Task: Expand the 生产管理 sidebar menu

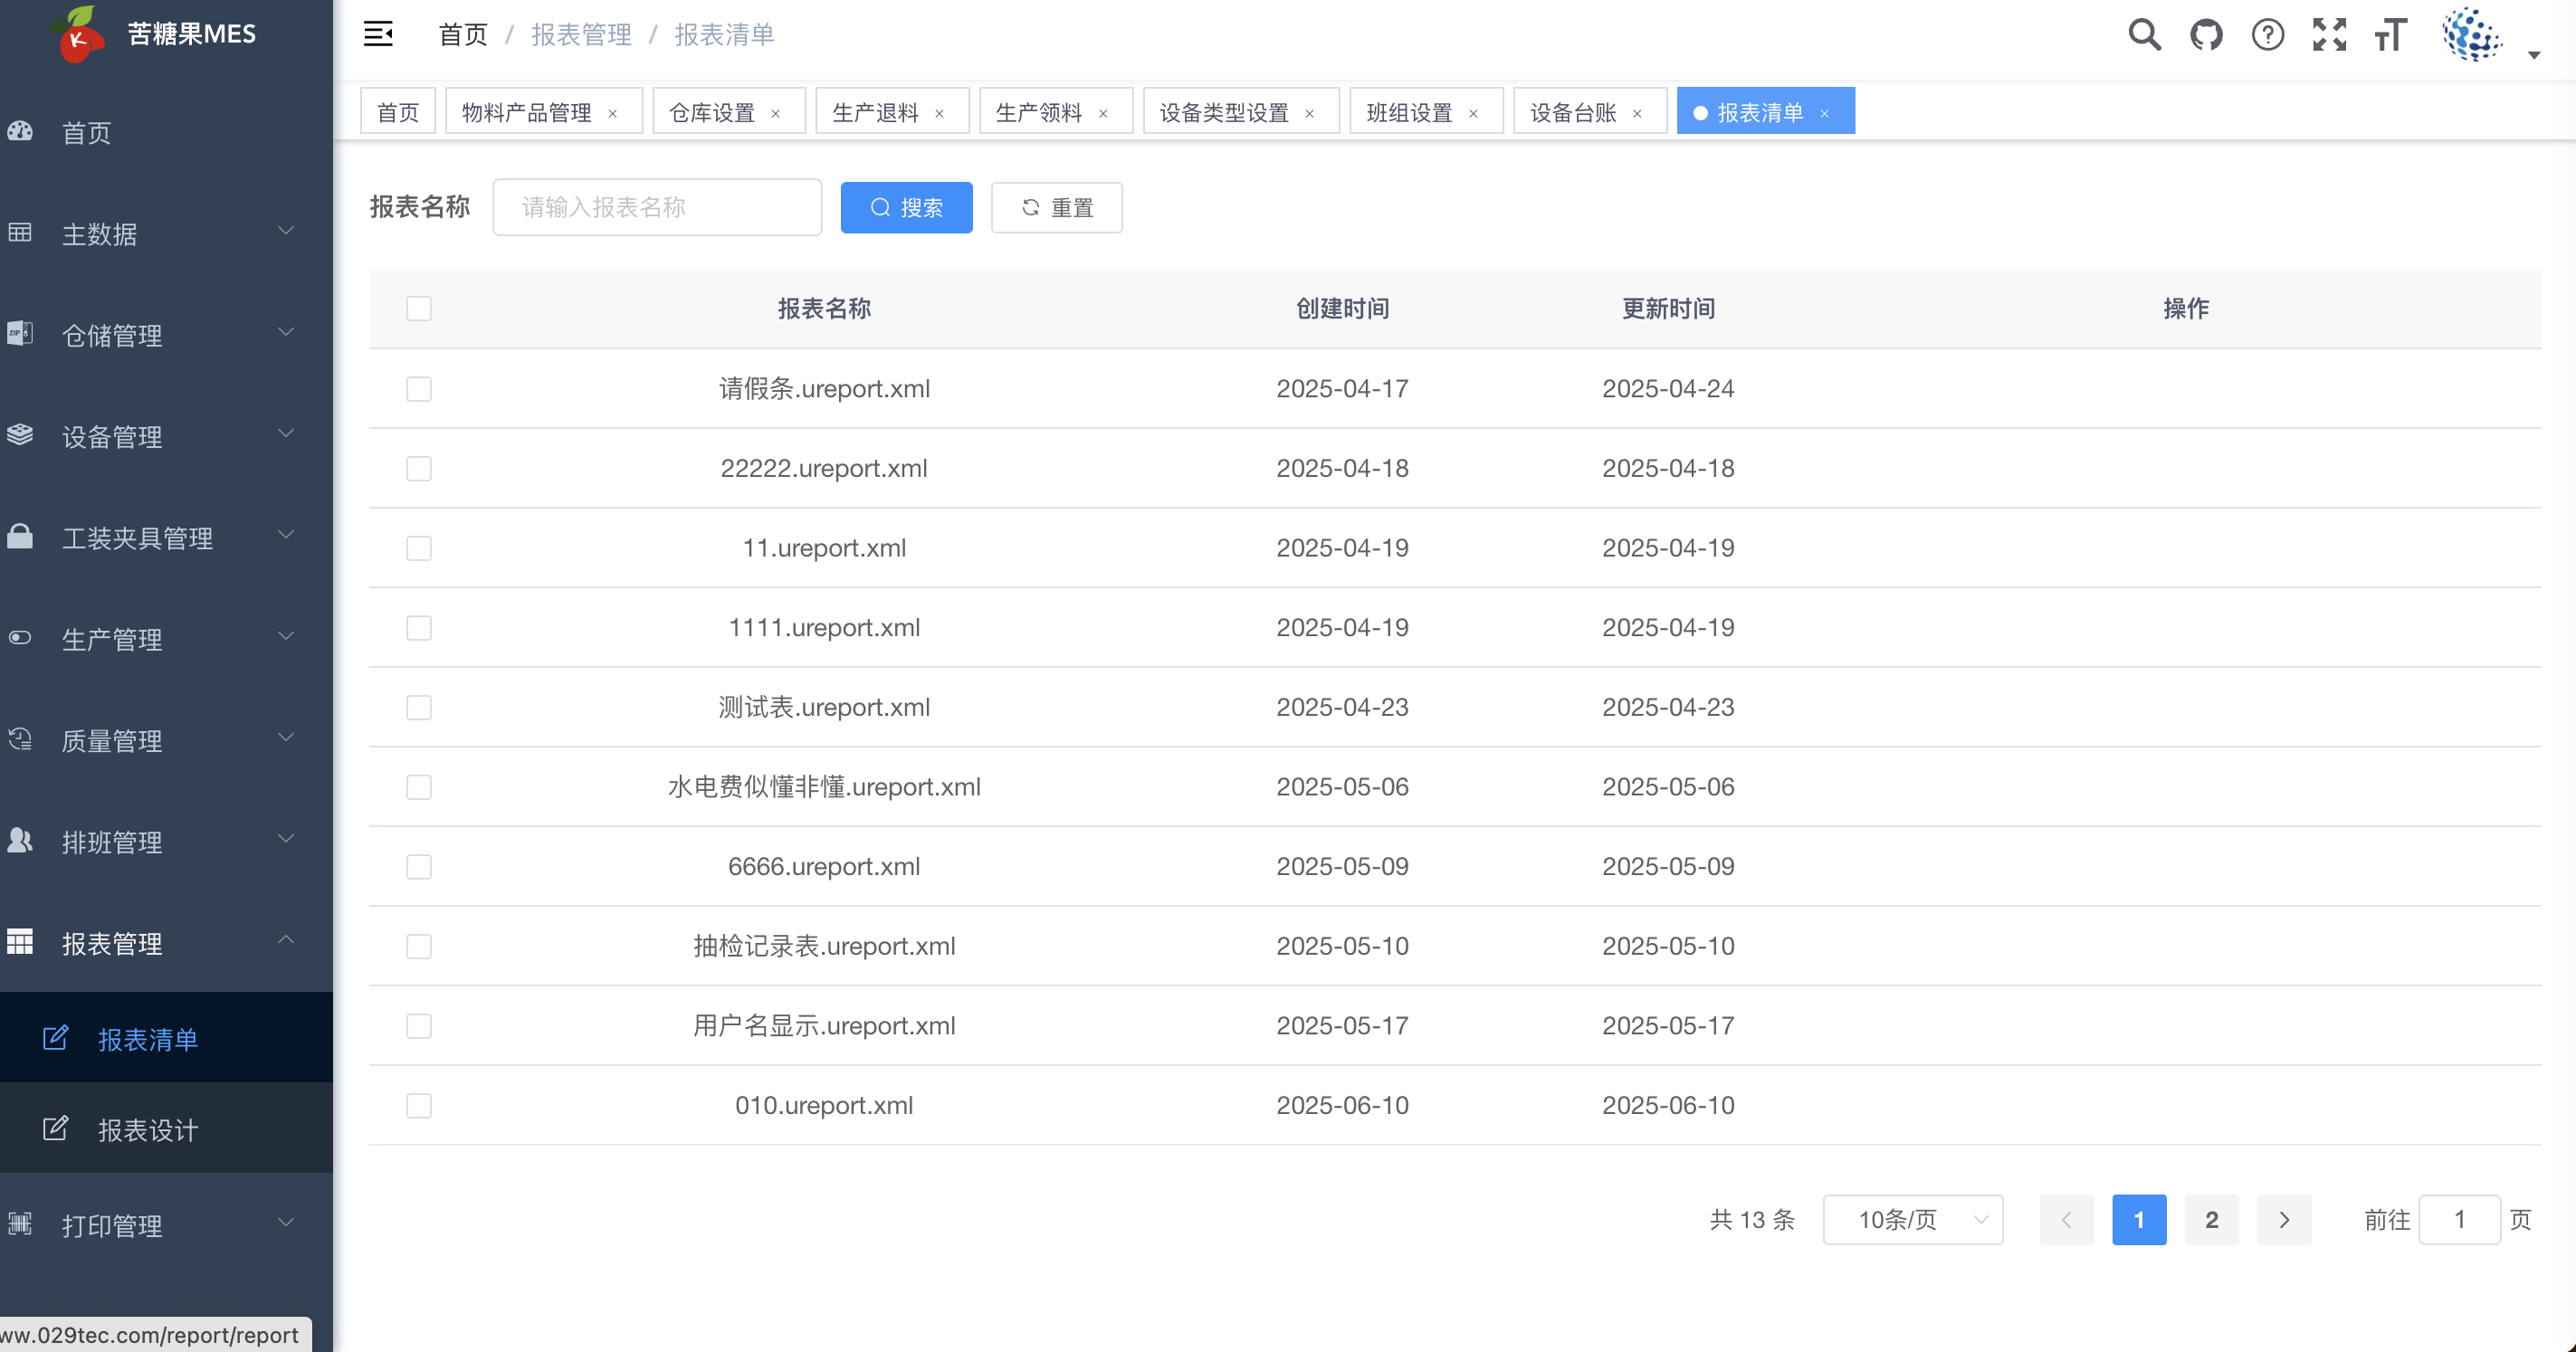Action: click(x=166, y=638)
